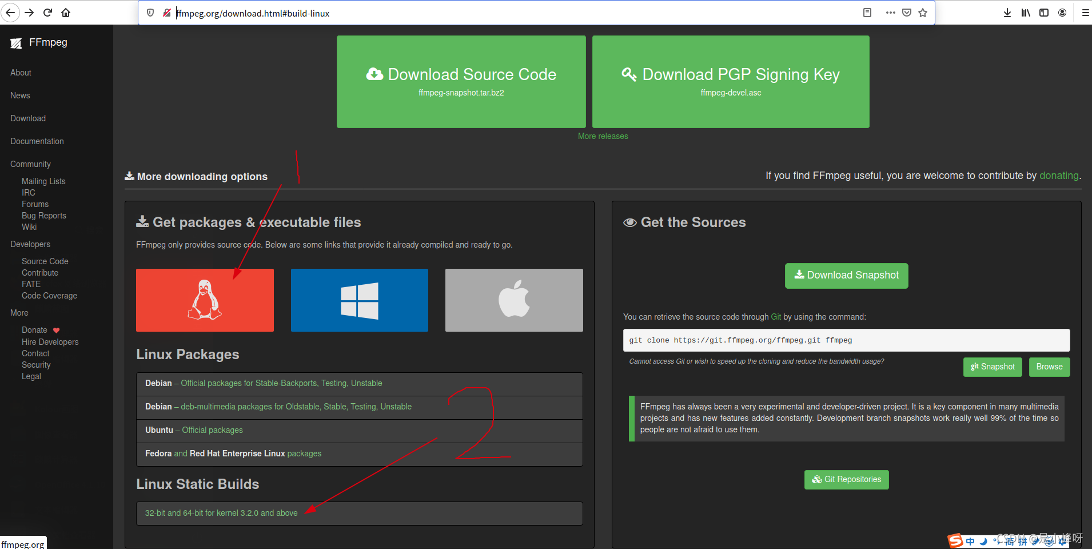1092x549 pixels.
Task: Click the donating link
Action: [x=1059, y=176]
